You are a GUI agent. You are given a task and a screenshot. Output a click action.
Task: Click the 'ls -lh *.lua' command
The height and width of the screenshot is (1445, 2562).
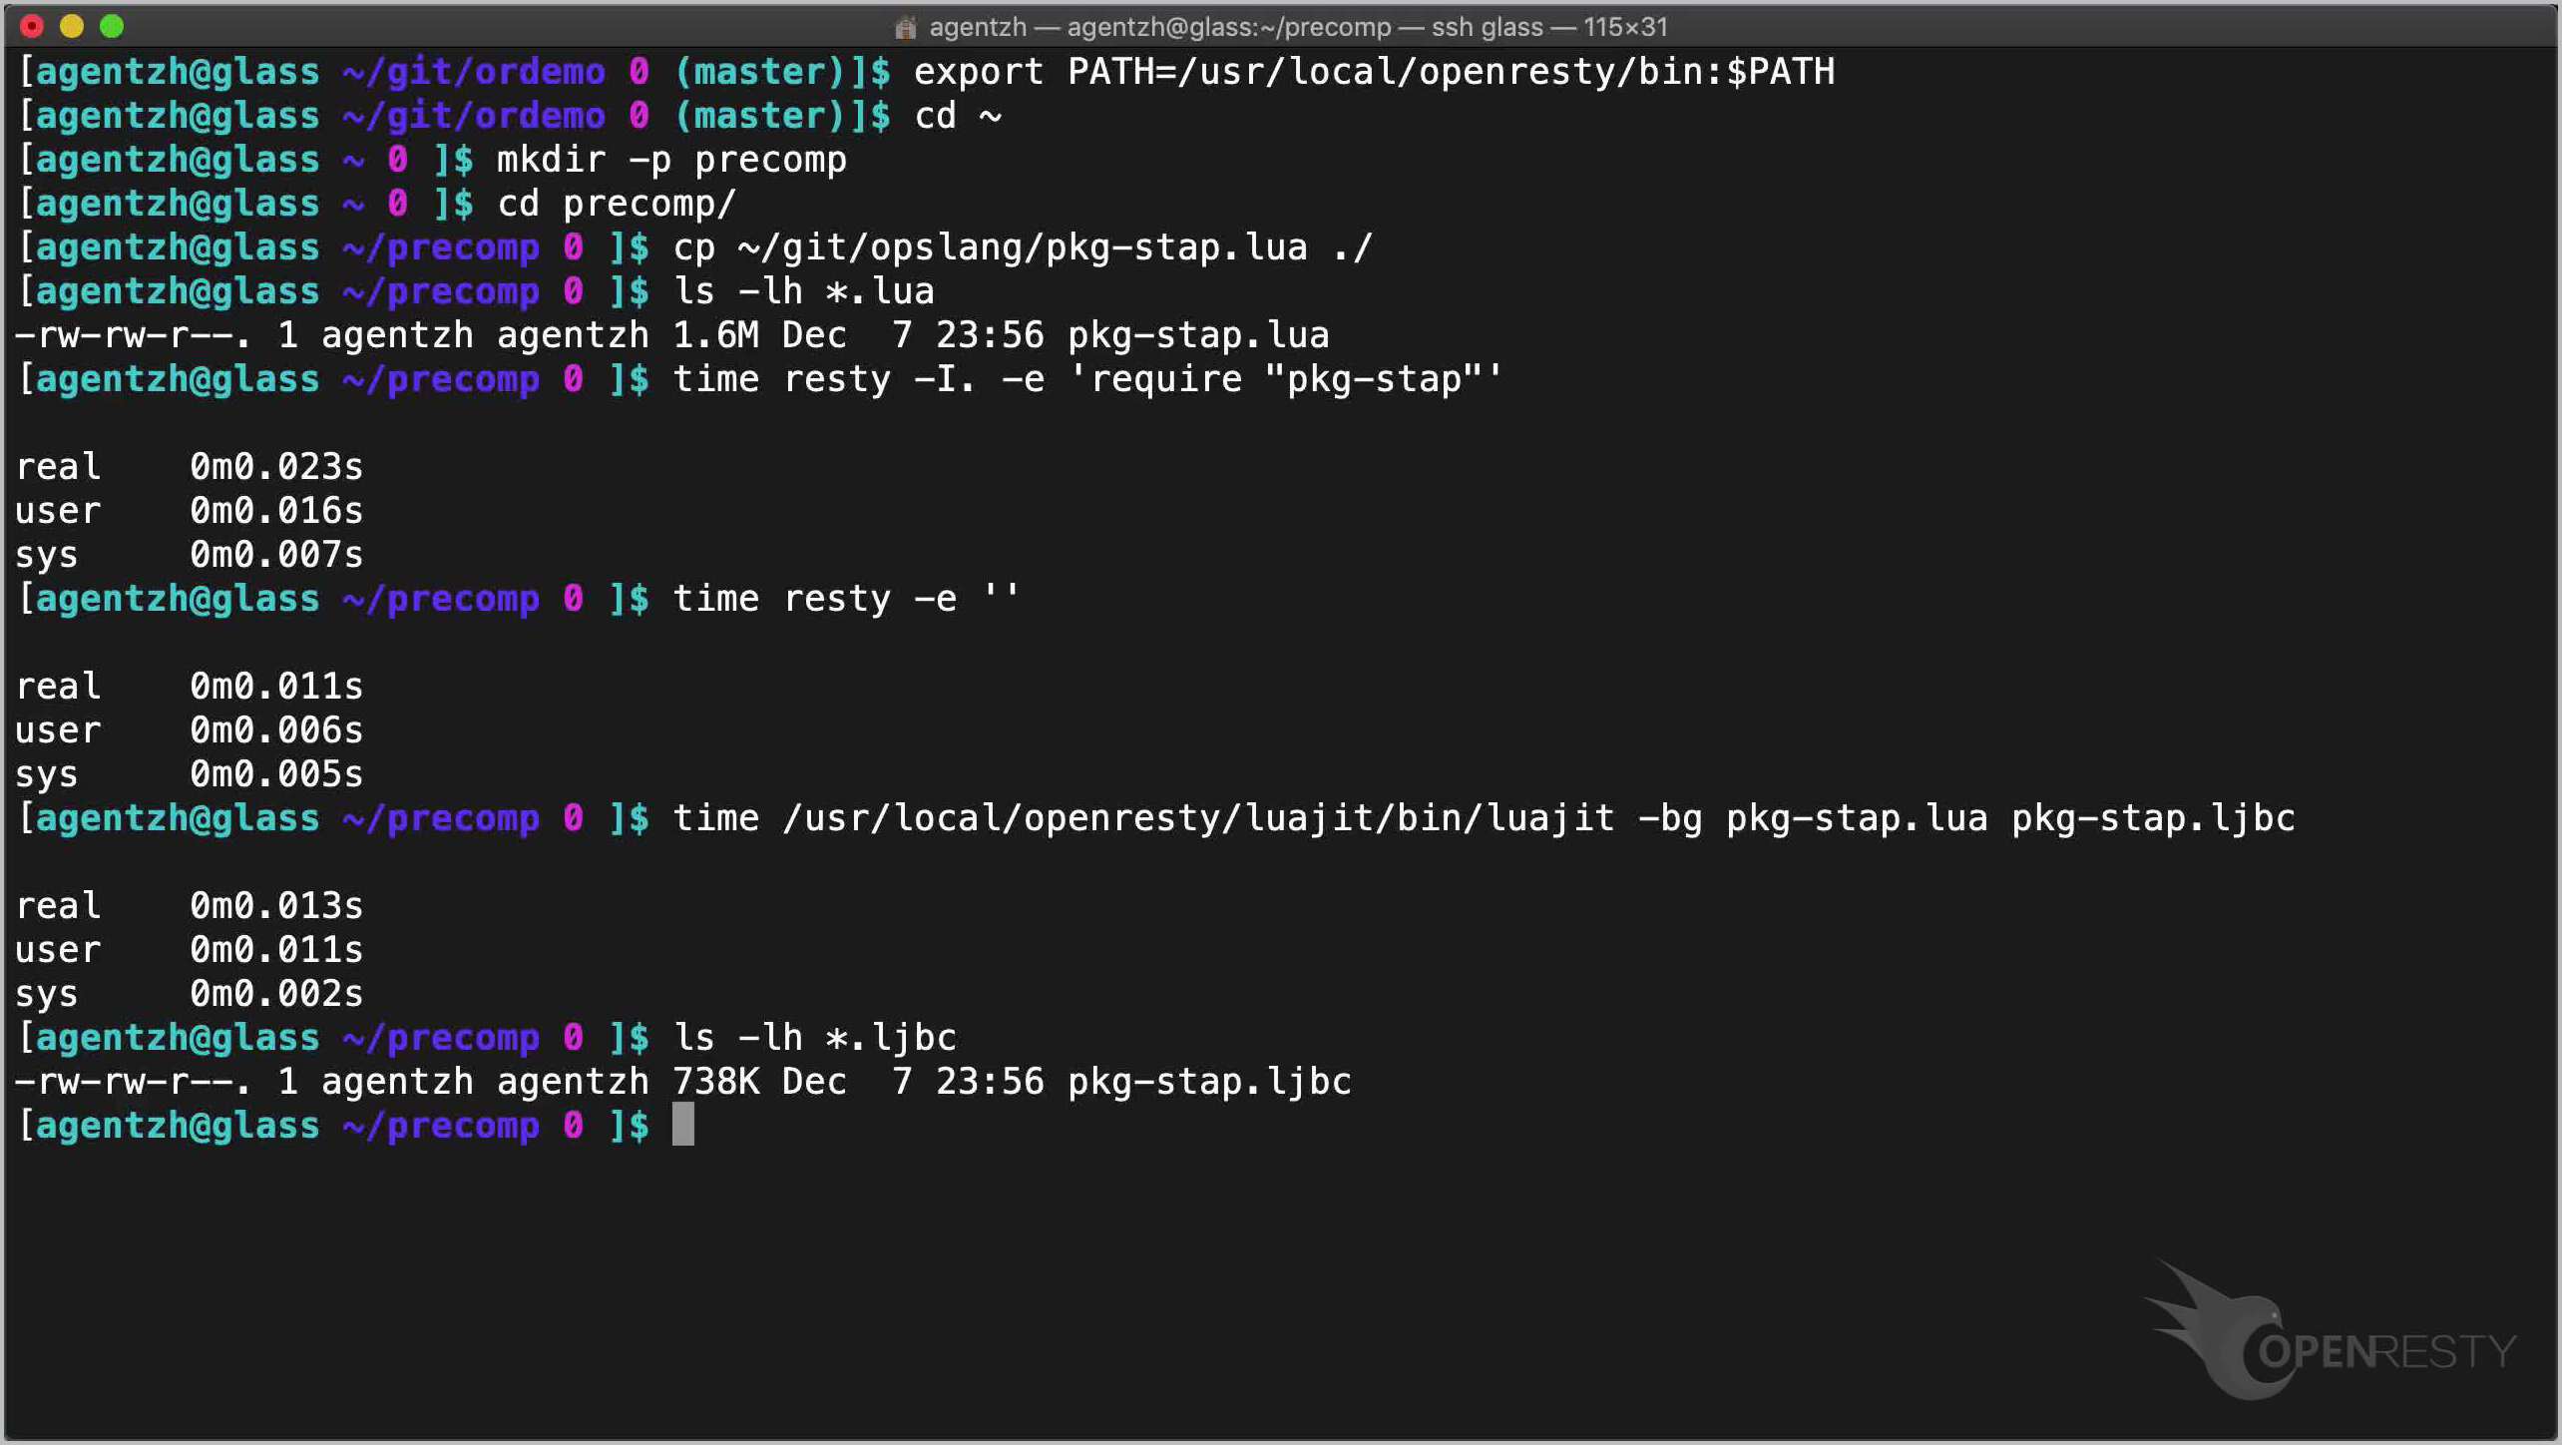[x=803, y=291]
